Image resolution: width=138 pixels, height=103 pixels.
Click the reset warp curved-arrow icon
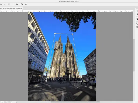tap(17, 5)
